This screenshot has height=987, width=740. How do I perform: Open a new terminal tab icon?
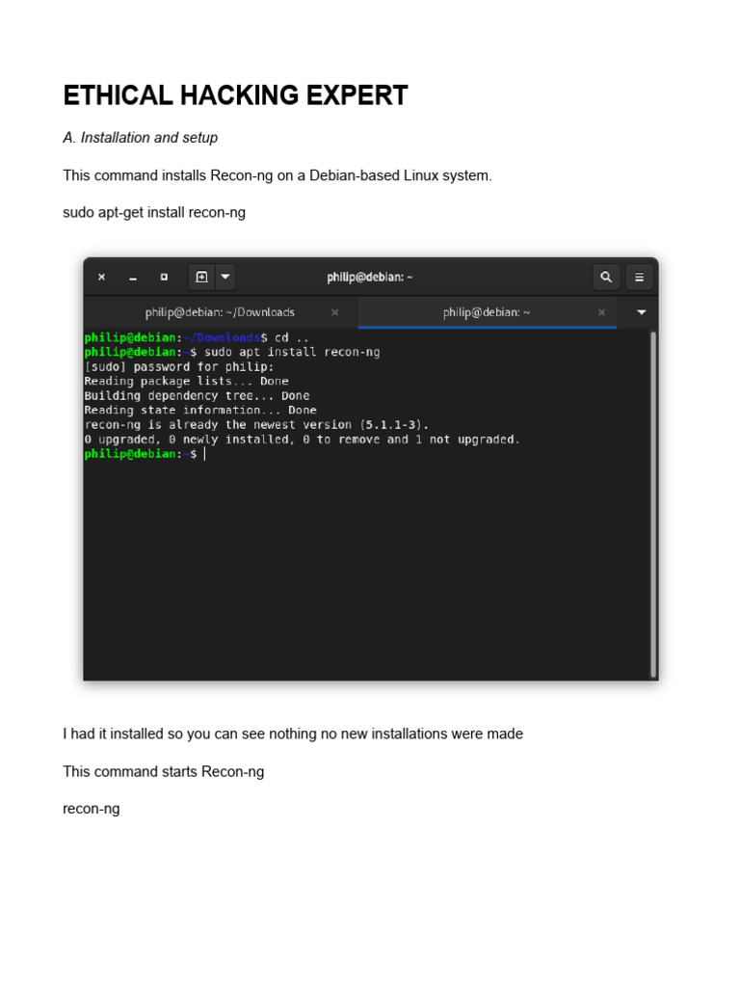(x=201, y=277)
